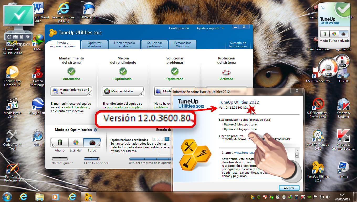This screenshot has height=202, width=357.
Task: Click Aceptar in the information dialog
Action: pos(289,188)
